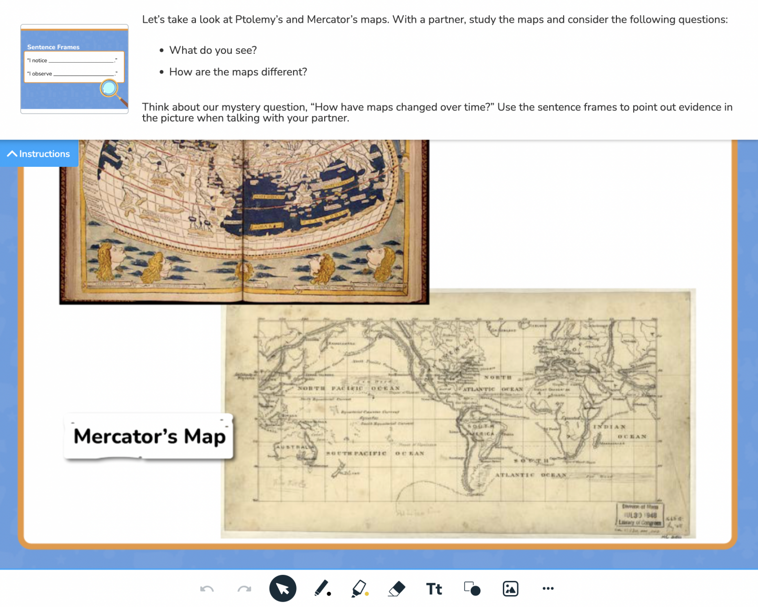The image size is (758, 607).
Task: Select the pen drawing tool
Action: pos(320,588)
